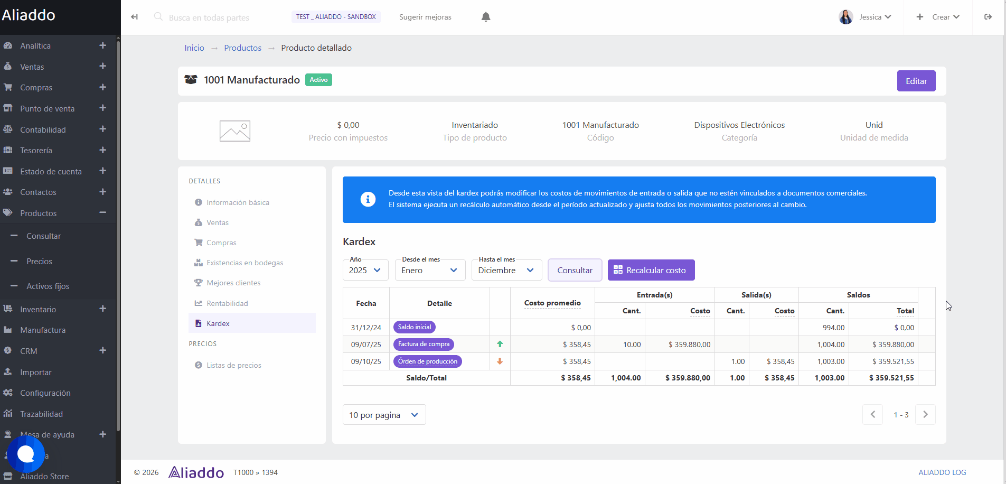The width and height of the screenshot is (1006, 484).
Task: Expand the Ventas sidebar section
Action: pyautogui.click(x=102, y=67)
